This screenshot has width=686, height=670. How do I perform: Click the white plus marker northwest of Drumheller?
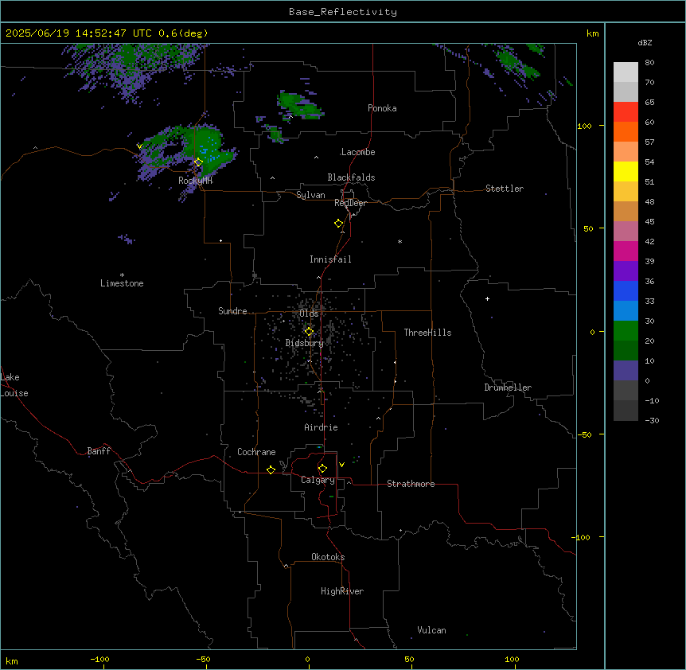pyautogui.click(x=487, y=298)
